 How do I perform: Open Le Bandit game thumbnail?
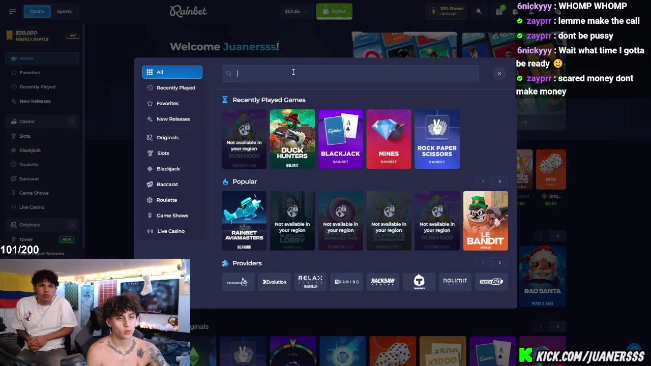click(x=485, y=221)
